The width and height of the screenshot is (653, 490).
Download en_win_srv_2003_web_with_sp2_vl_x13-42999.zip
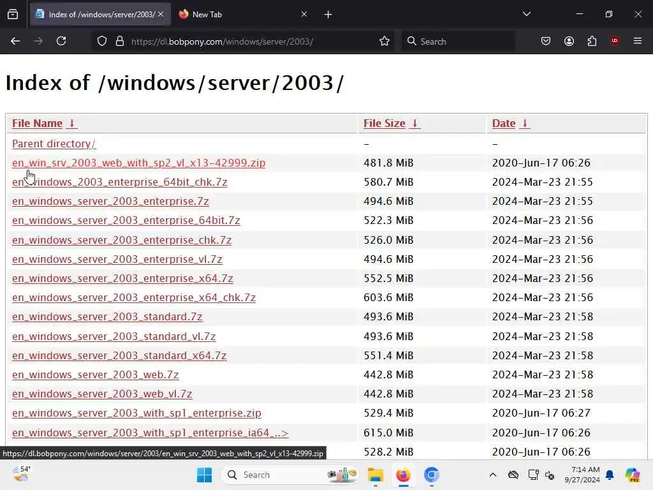click(138, 163)
